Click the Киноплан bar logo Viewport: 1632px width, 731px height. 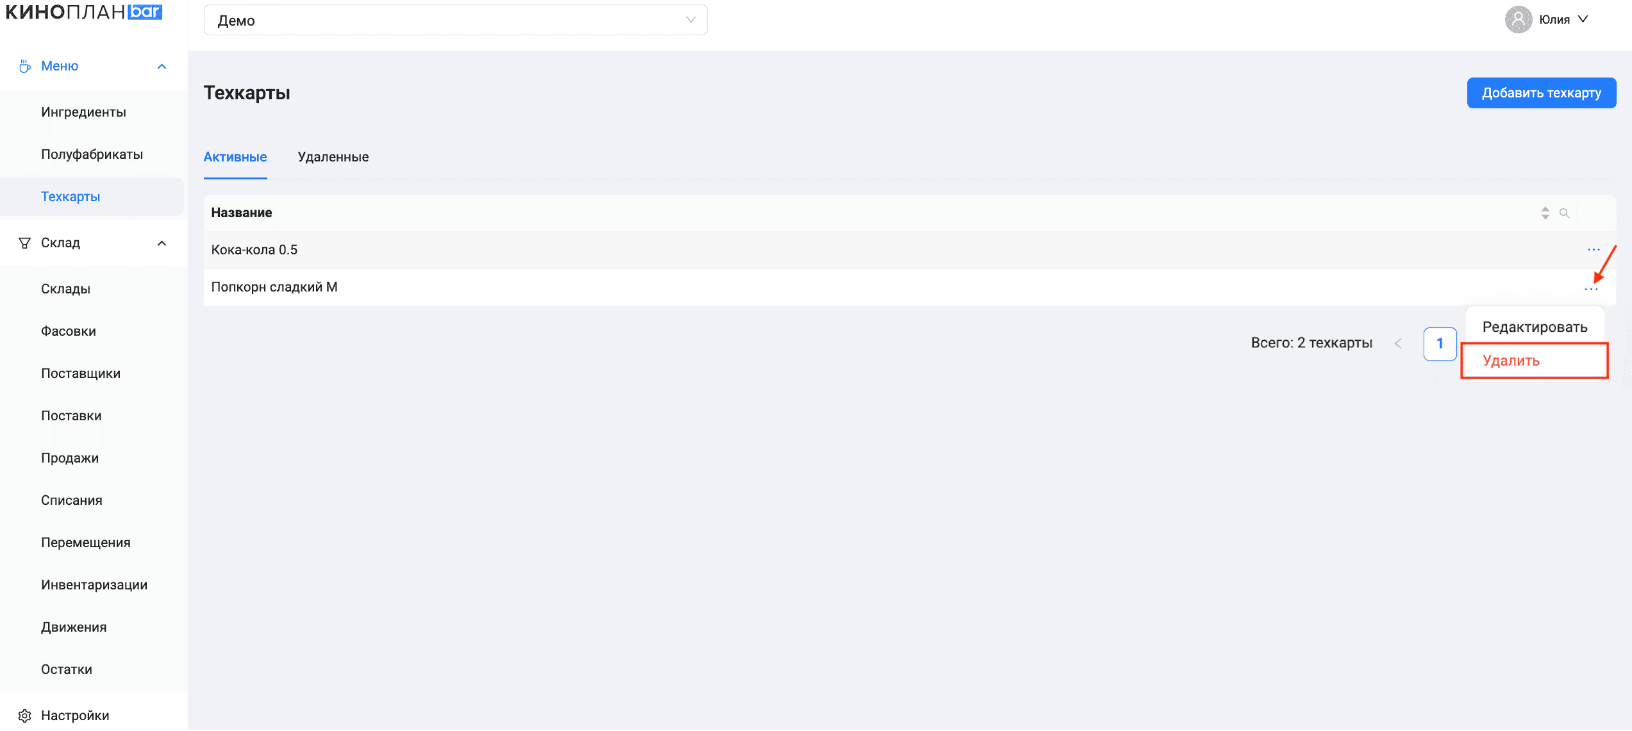[x=84, y=12]
